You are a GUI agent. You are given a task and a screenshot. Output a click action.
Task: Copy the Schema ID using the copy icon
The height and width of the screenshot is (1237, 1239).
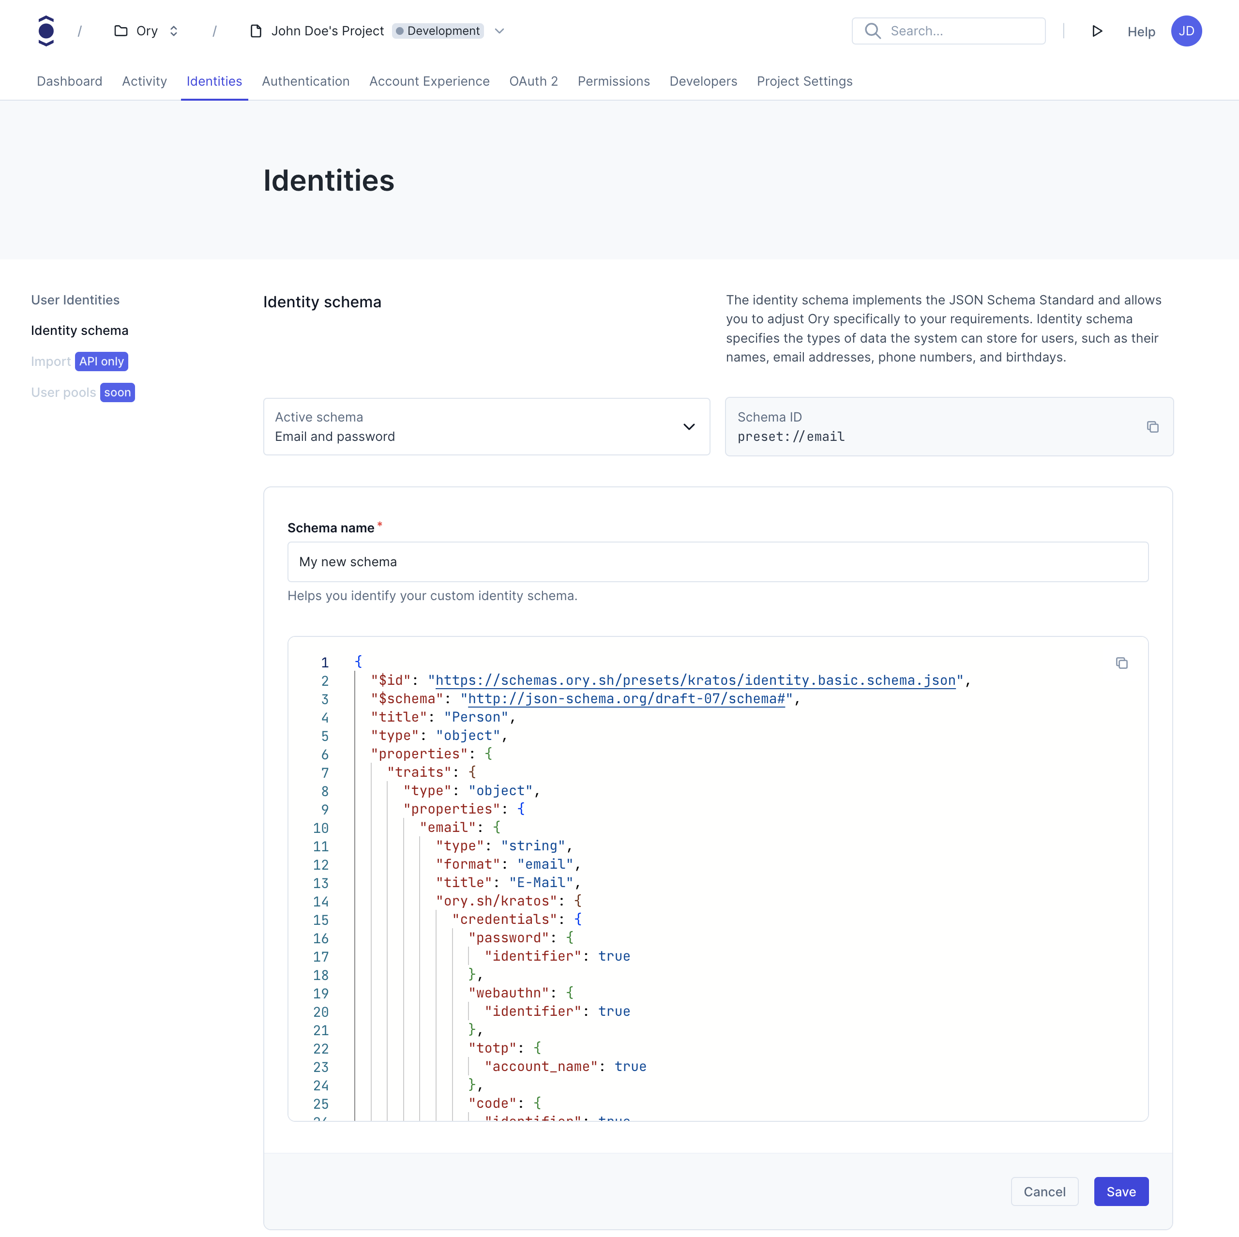click(1152, 426)
